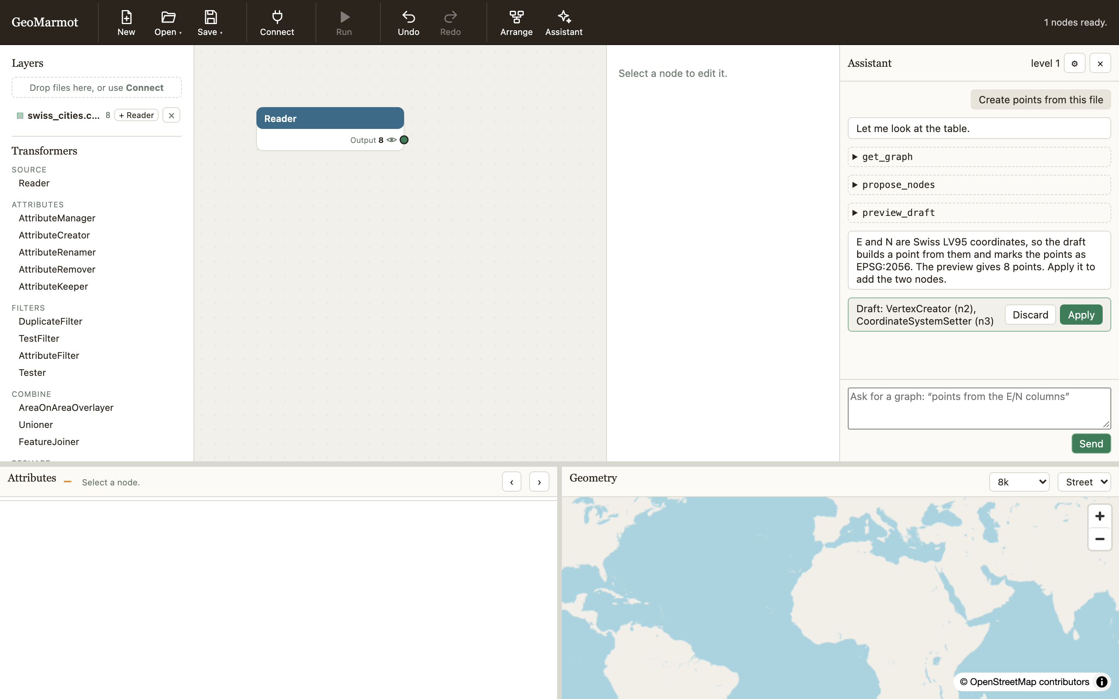Click the swiss_cities layer color swatch
1119x699 pixels.
(x=20, y=116)
